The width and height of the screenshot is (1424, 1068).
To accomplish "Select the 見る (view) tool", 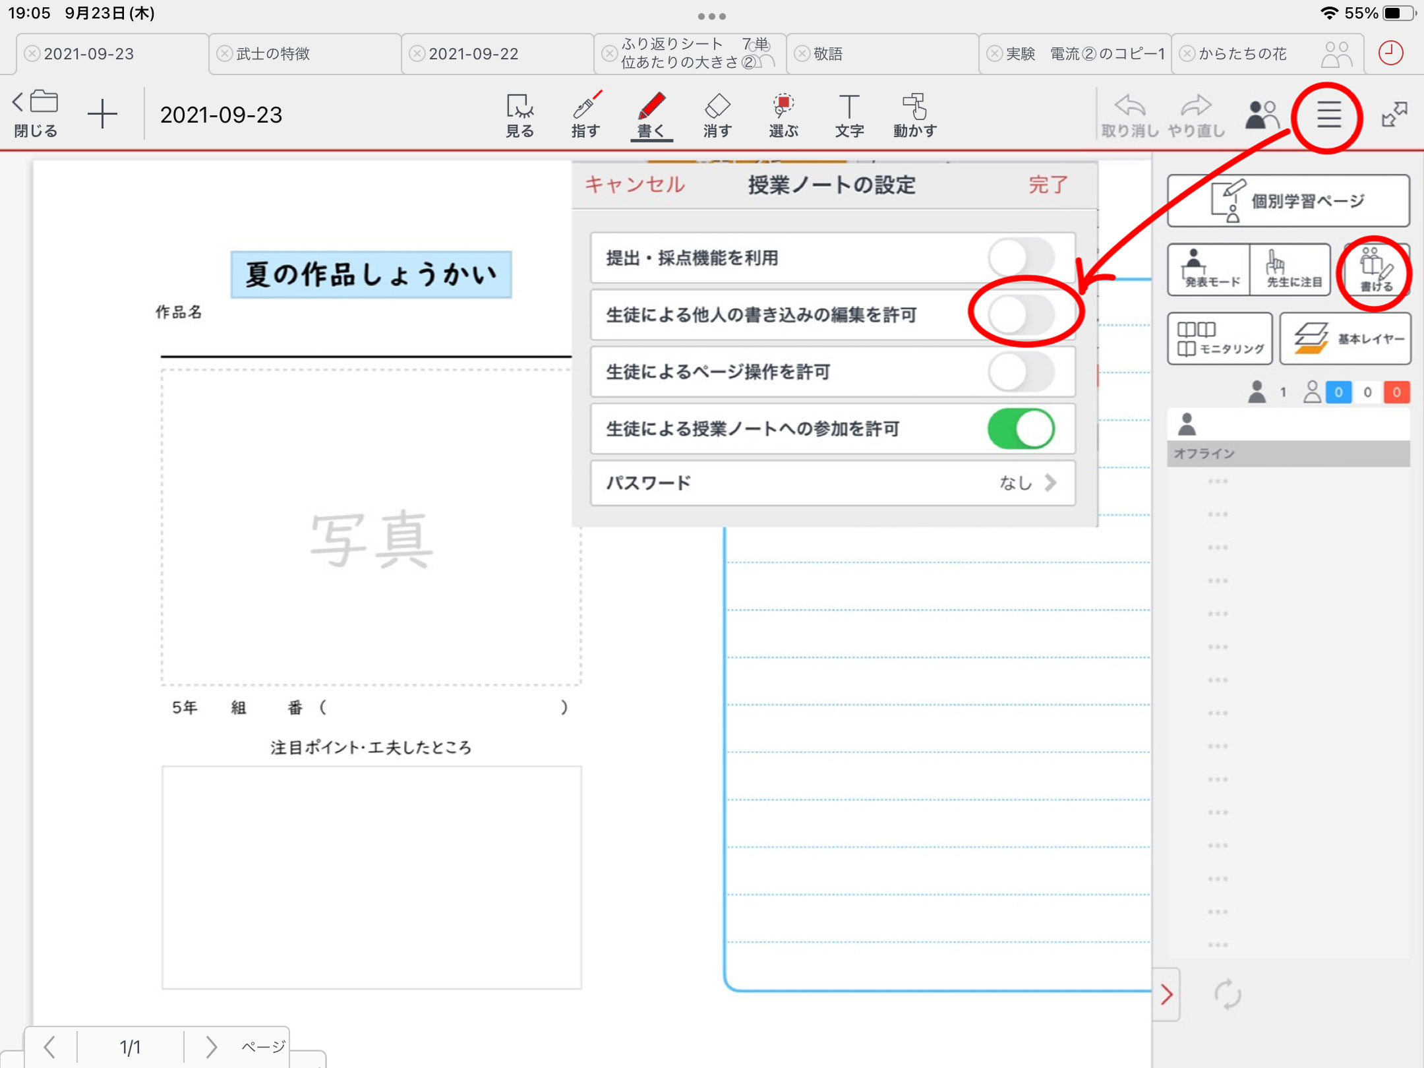I will click(519, 115).
